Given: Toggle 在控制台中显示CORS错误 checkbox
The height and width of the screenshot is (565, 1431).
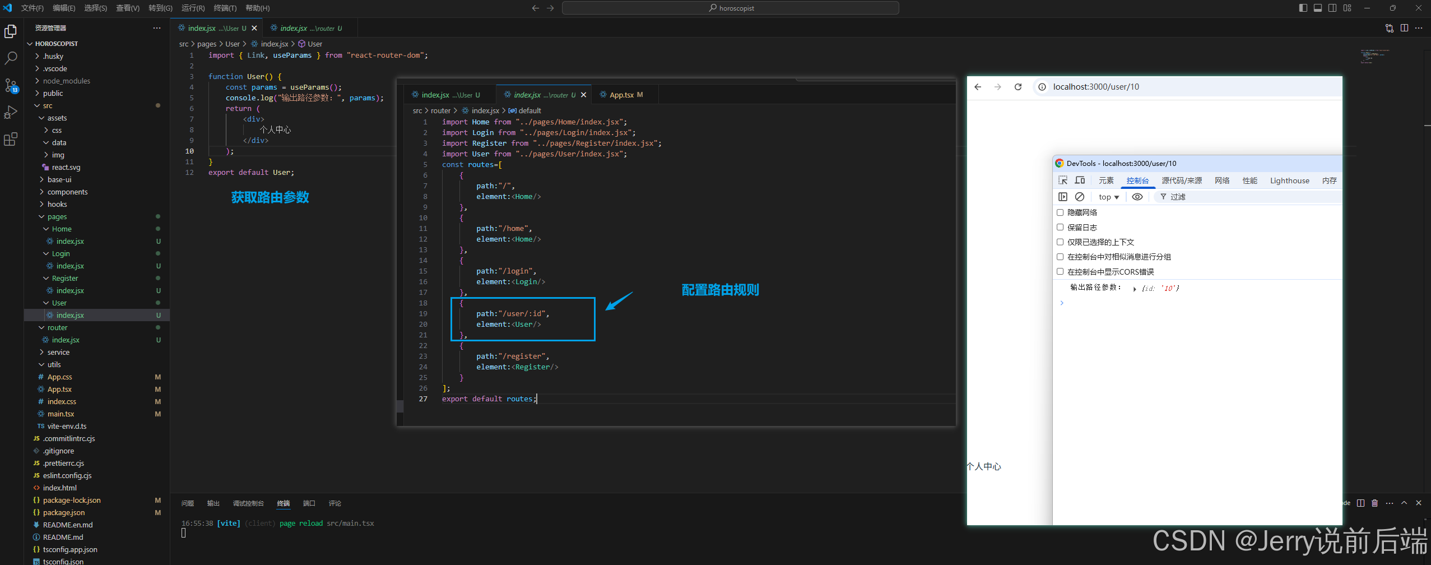Looking at the screenshot, I should tap(1060, 271).
